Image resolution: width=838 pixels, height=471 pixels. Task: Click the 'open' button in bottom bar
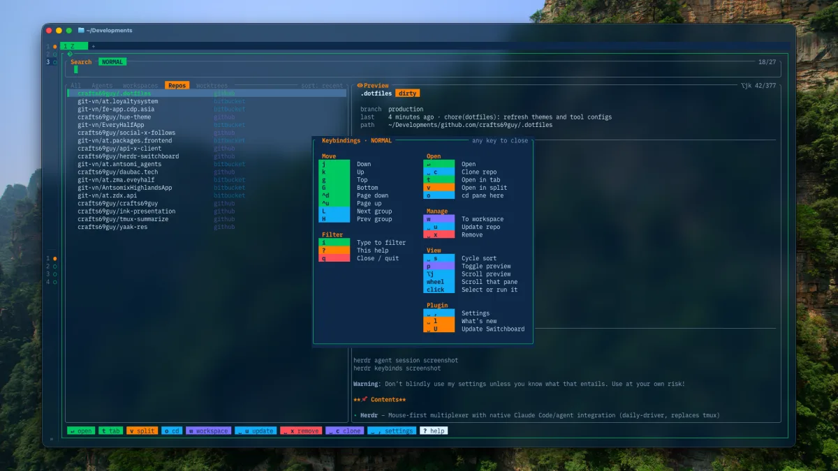(x=81, y=431)
